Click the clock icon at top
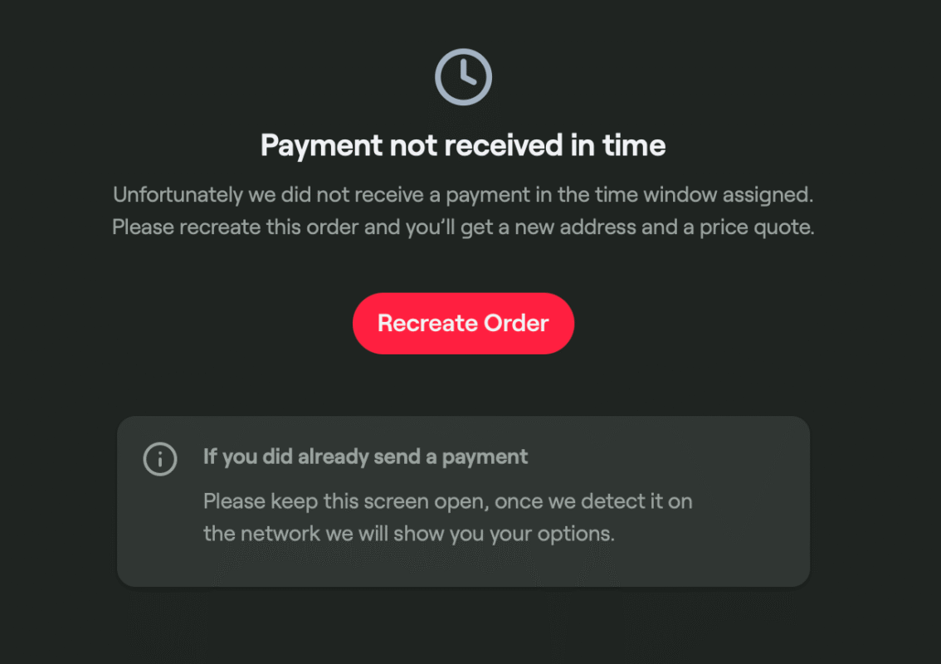This screenshot has height=664, width=941. (463, 77)
